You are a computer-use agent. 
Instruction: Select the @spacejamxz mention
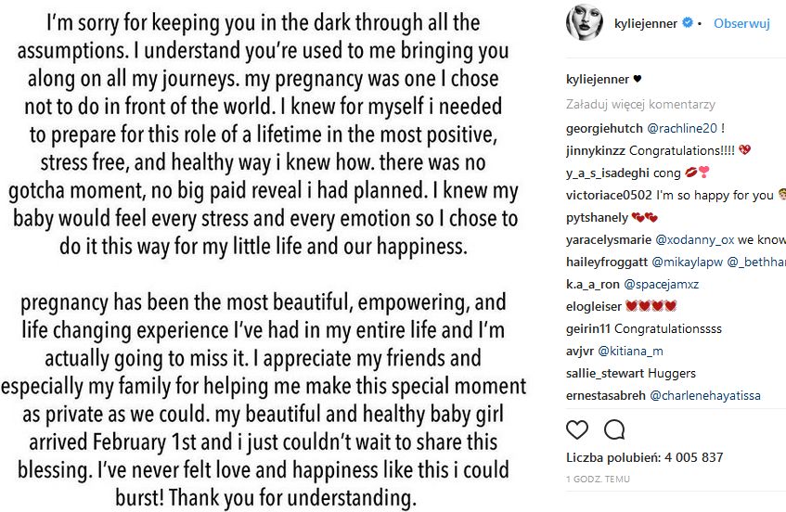pos(663,284)
